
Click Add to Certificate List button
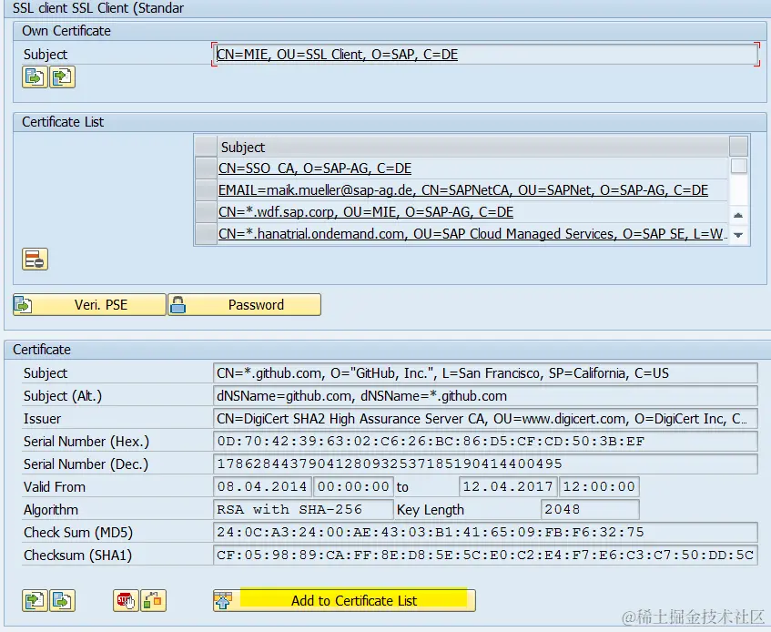click(x=344, y=600)
